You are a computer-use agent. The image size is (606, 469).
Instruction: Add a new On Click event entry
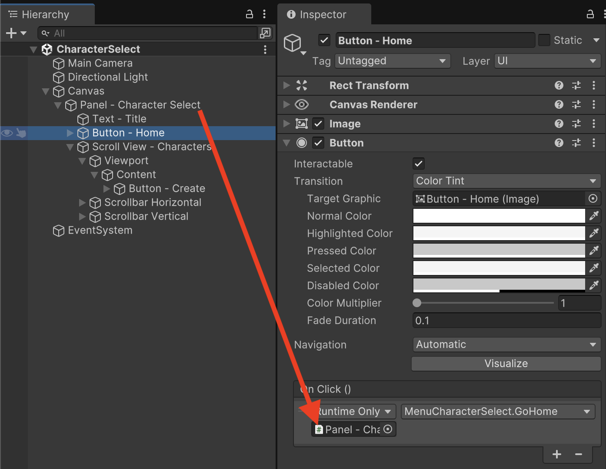pos(557,455)
